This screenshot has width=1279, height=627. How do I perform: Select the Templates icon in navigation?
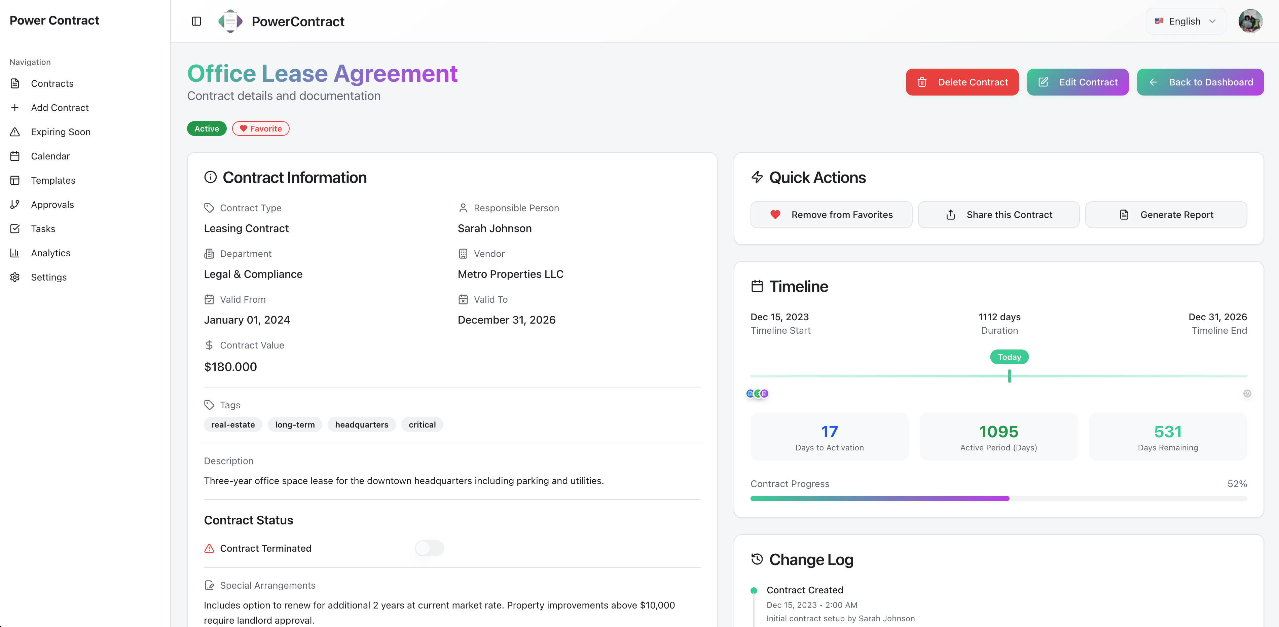[x=15, y=180]
